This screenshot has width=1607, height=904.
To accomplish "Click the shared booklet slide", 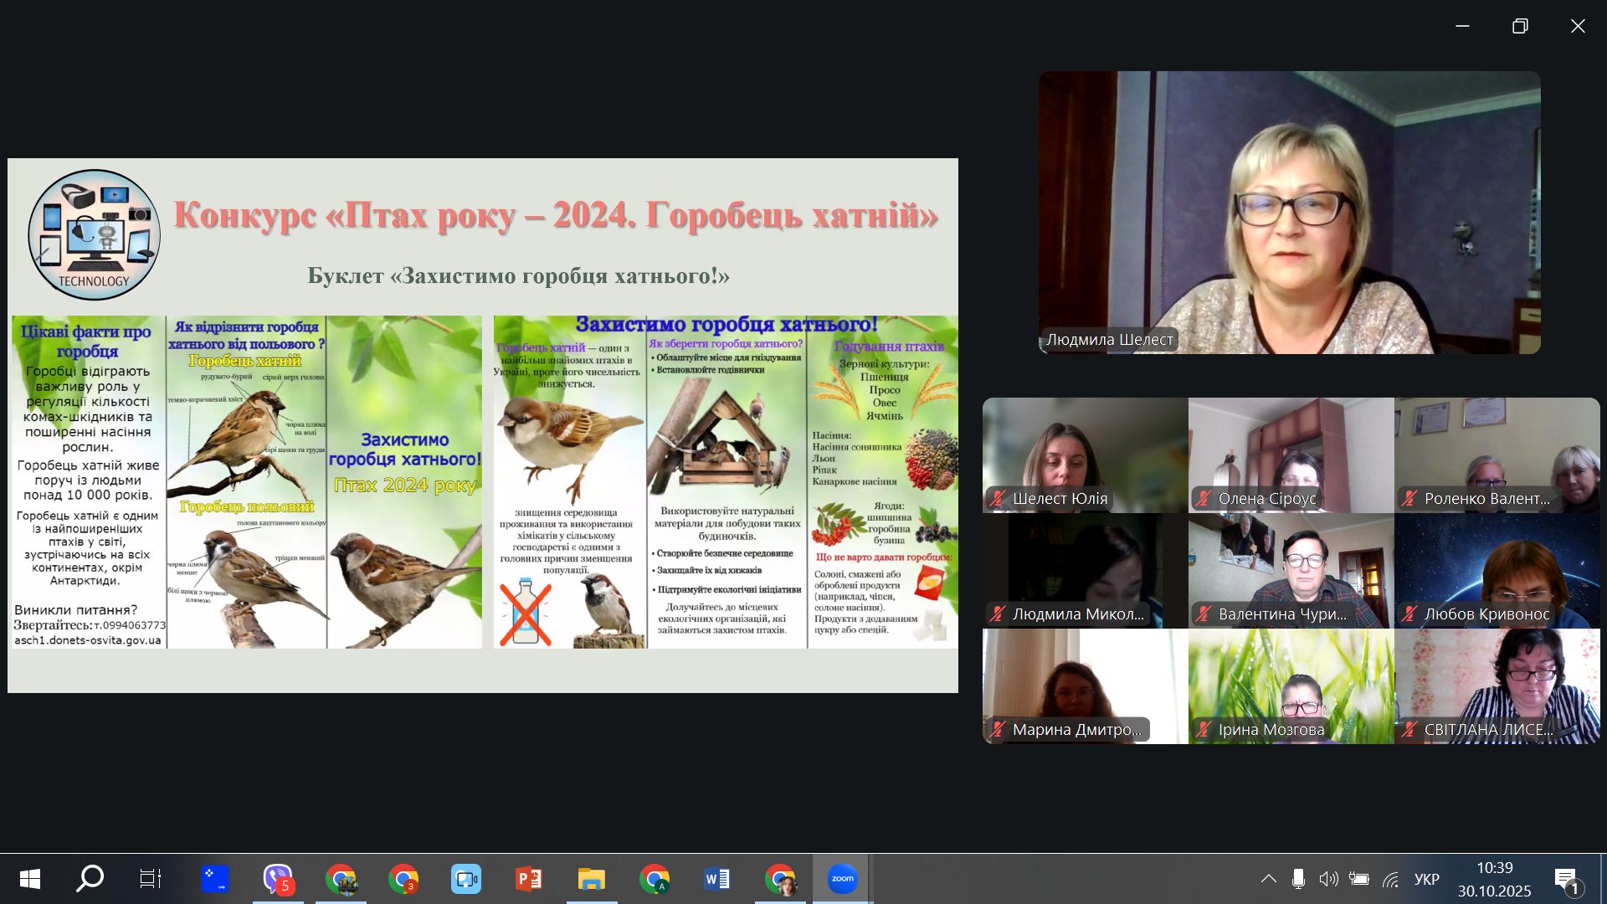I will [x=483, y=425].
